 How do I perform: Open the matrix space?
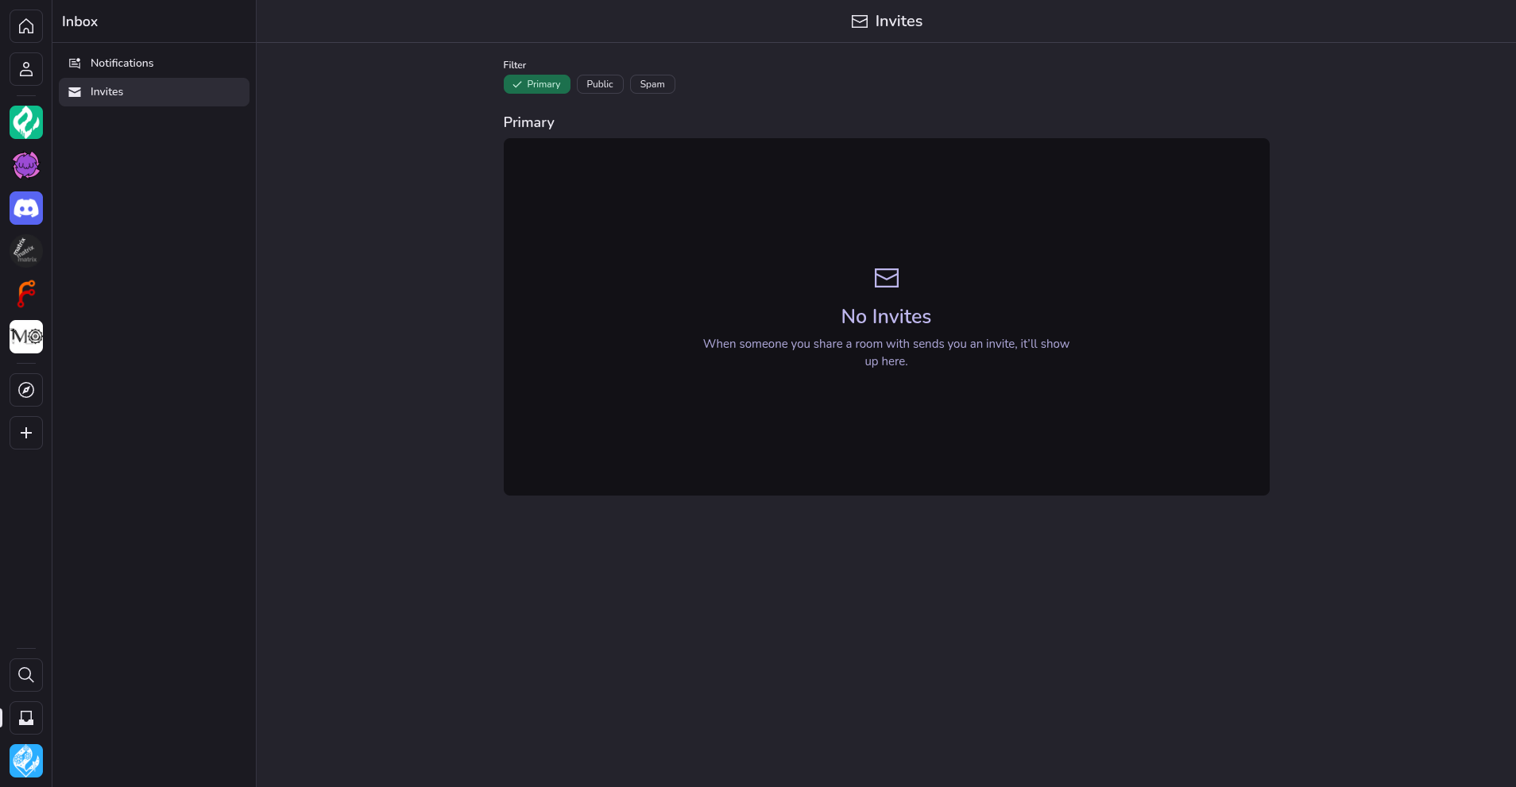(x=26, y=250)
